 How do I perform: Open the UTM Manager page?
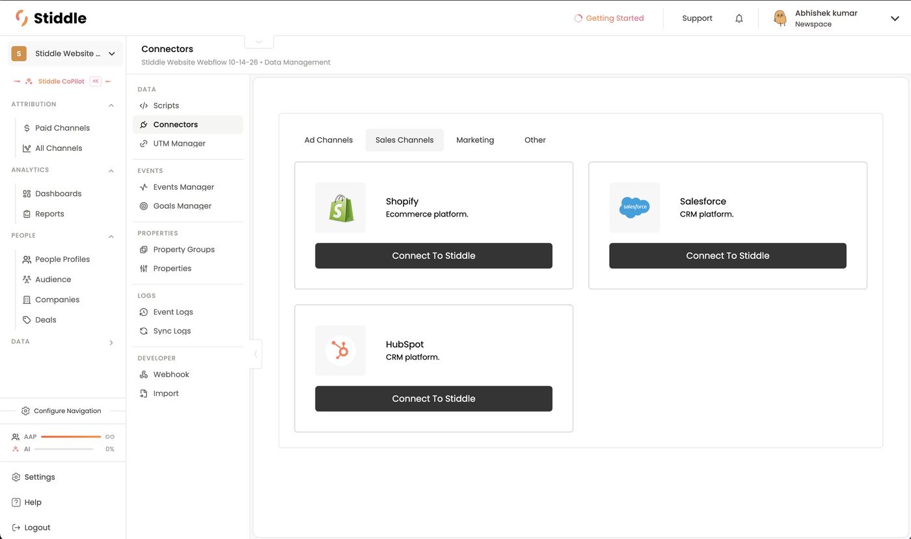coord(188,143)
